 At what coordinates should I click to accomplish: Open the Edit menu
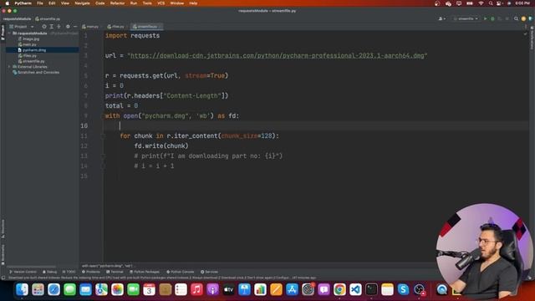tap(52, 3)
